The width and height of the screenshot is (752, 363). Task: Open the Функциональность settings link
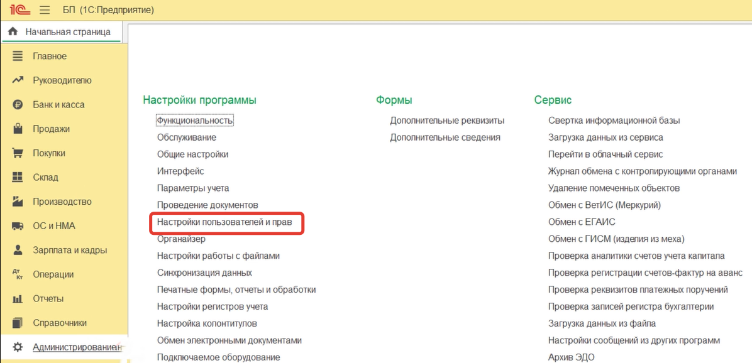[x=195, y=120]
